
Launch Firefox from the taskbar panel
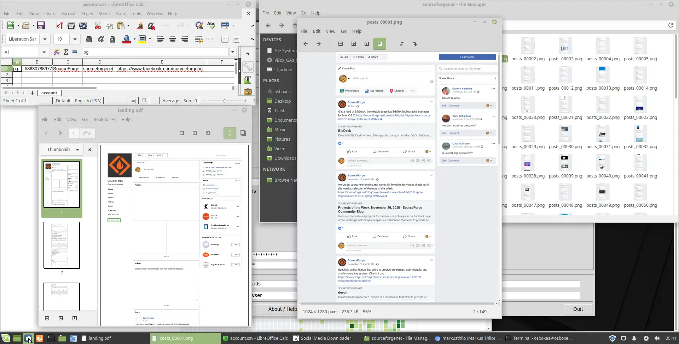(x=39, y=338)
